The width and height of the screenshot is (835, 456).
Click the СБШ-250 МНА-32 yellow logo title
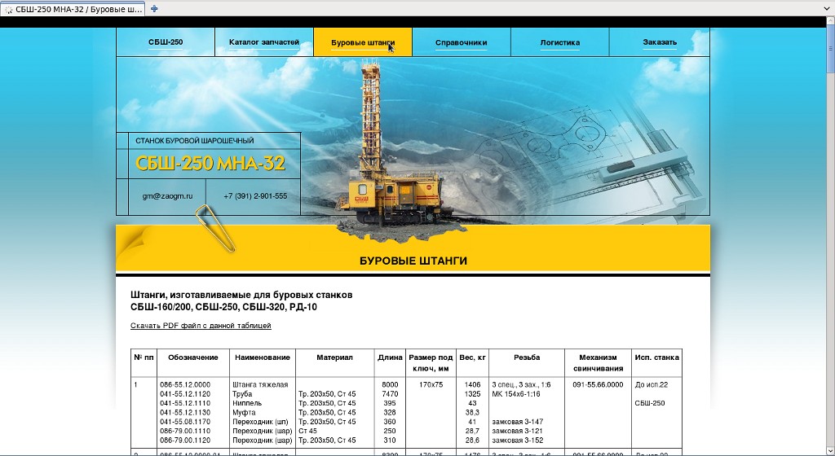coord(210,164)
